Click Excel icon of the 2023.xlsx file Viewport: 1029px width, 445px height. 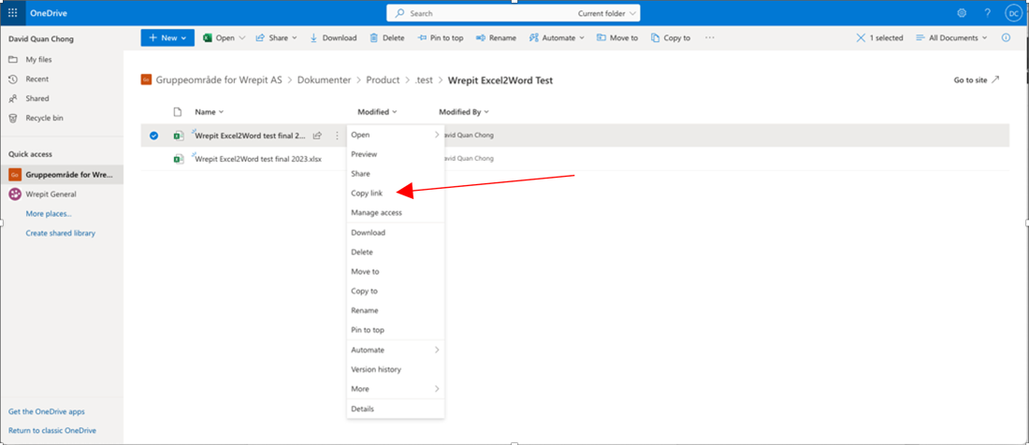pos(179,159)
